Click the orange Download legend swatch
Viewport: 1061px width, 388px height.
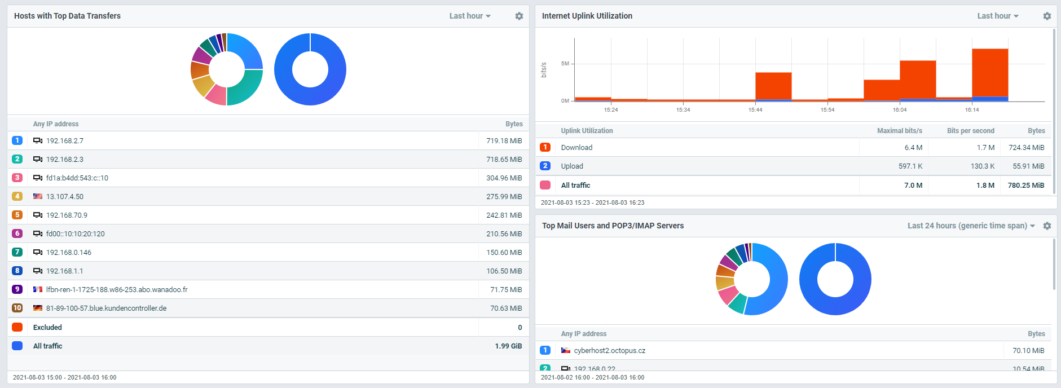tap(545, 148)
